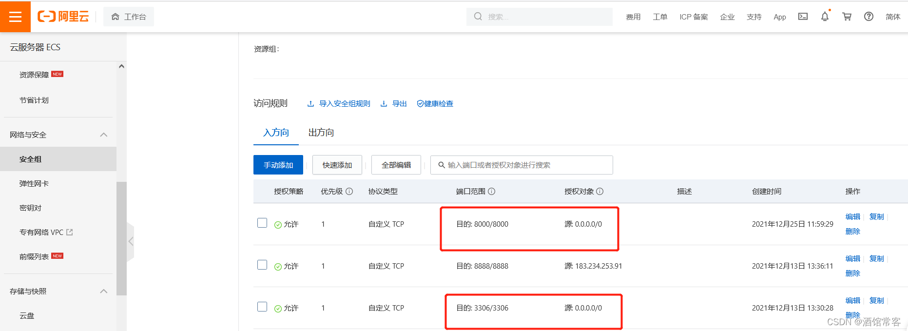Open the Cloud Shell terminal icon

tap(803, 17)
